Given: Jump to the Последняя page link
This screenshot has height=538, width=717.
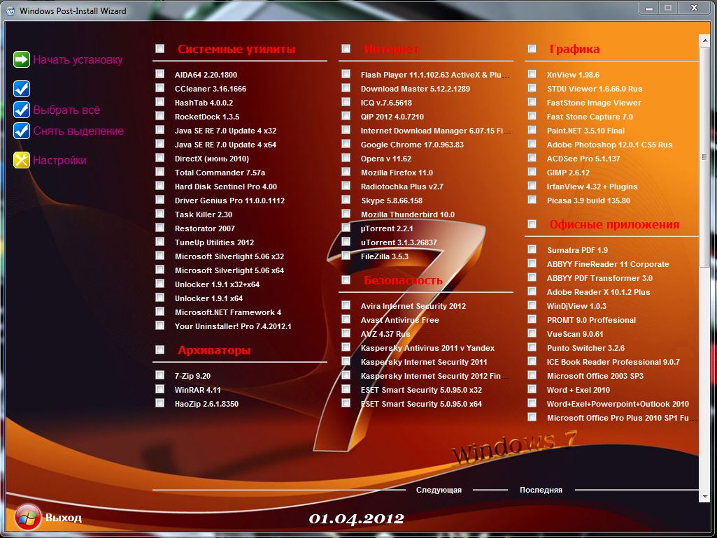Looking at the screenshot, I should click(541, 490).
